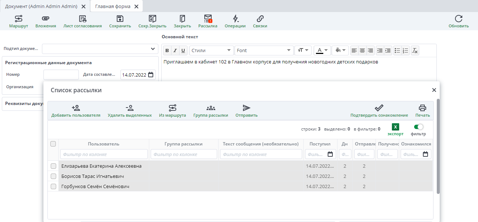Check the select-all header checkbox

pos(53,144)
